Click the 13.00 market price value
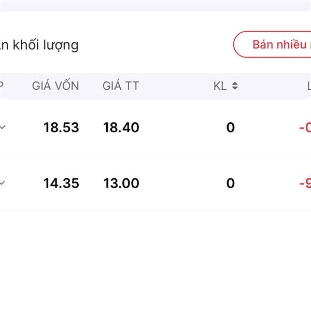311x311 pixels. pyautogui.click(x=121, y=183)
